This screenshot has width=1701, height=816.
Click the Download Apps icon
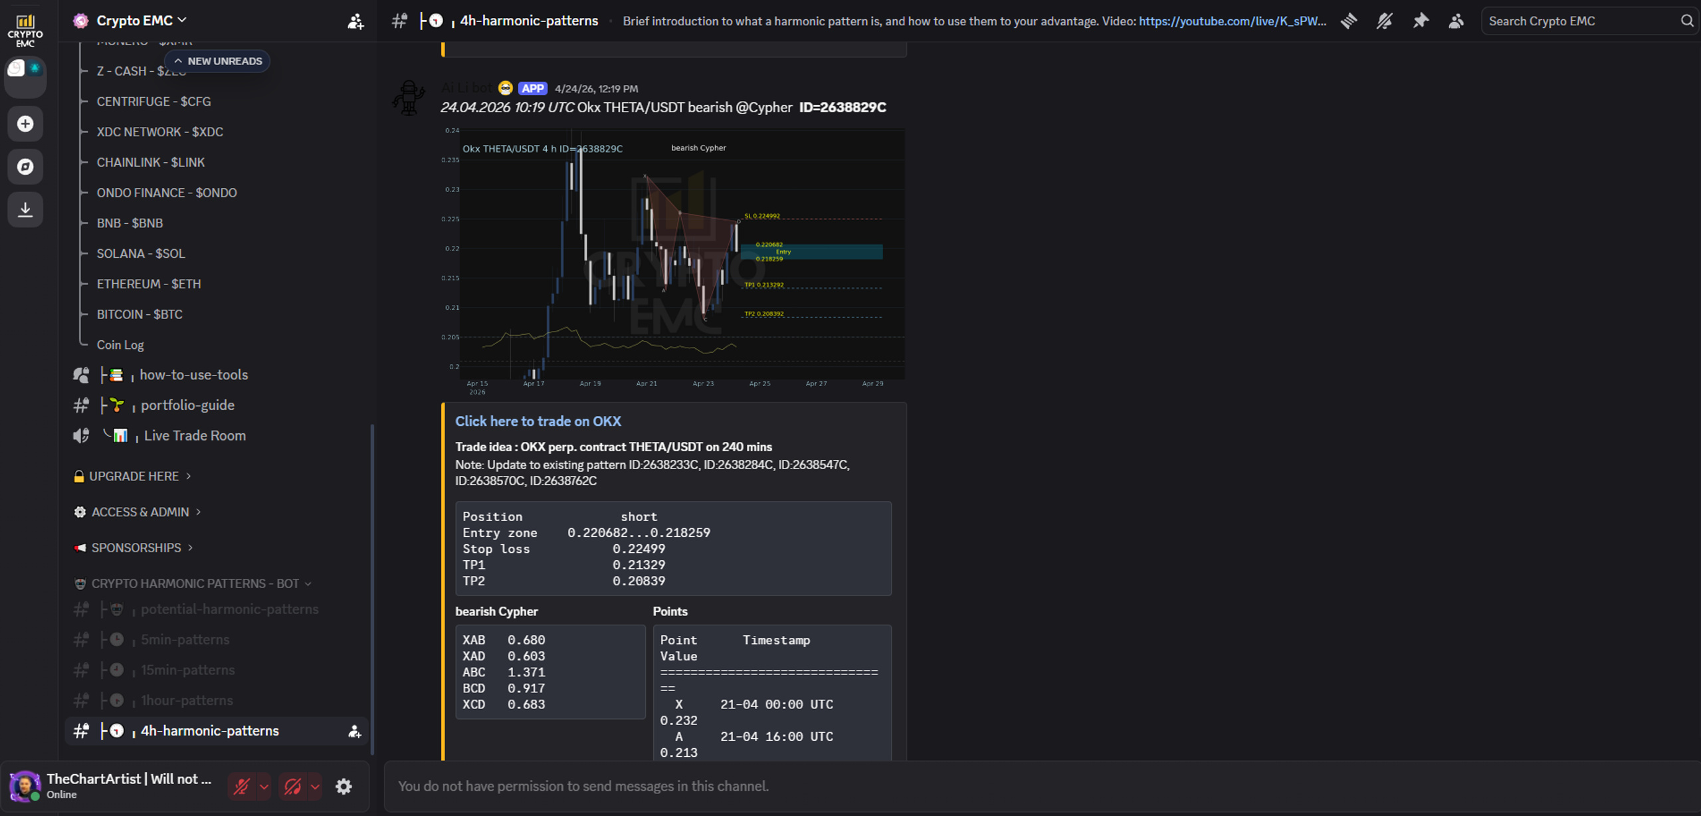pyautogui.click(x=25, y=209)
